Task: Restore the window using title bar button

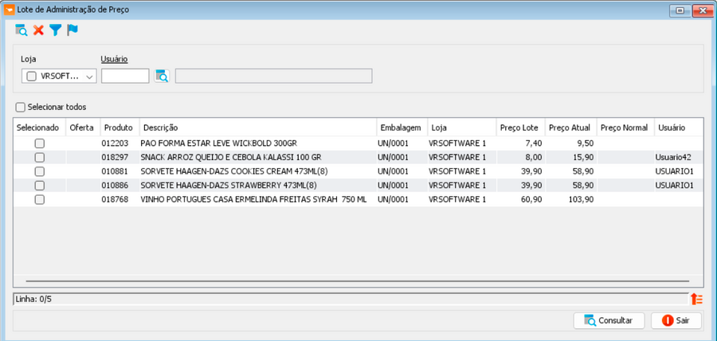Action: 680,10
